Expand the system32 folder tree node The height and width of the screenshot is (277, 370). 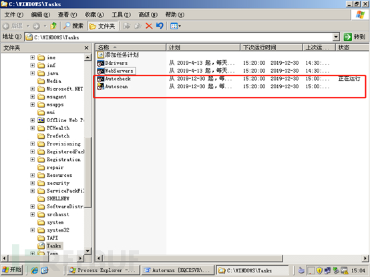pyautogui.click(x=33, y=230)
